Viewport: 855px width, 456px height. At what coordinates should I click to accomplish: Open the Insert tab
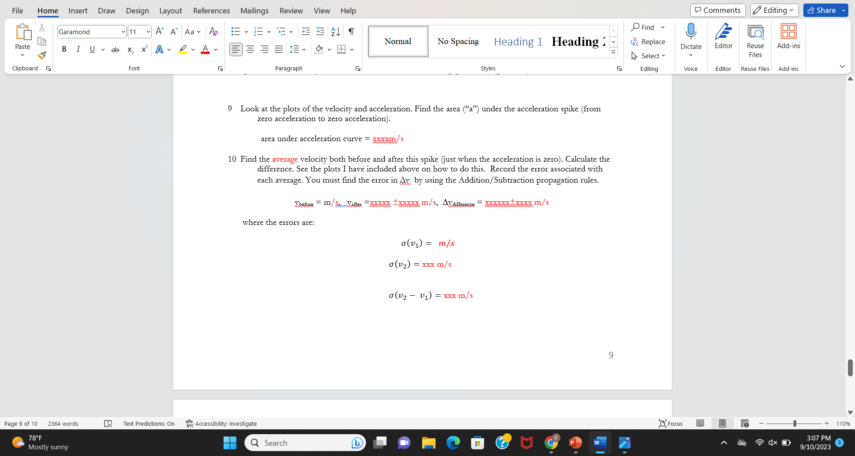tap(78, 11)
